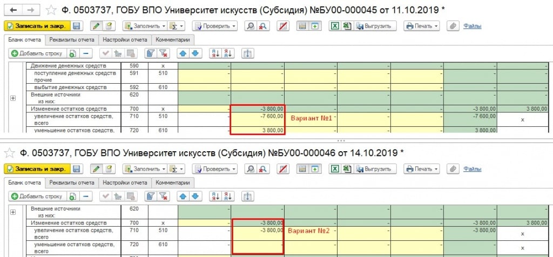
Task: Expand 'Внешние источники' plus box in report 000045
Action: [x=13, y=98]
